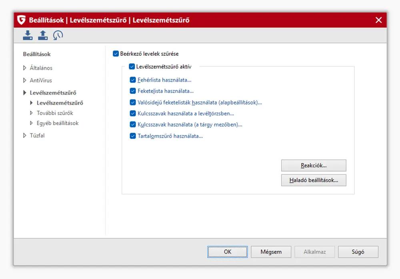This screenshot has width=400, height=279.
Task: Click the load settings (download) toolbar icon
Action: tap(28, 35)
